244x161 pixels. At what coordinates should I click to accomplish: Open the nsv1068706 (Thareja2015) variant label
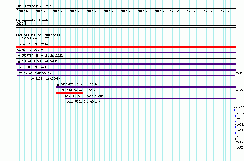click(85, 96)
